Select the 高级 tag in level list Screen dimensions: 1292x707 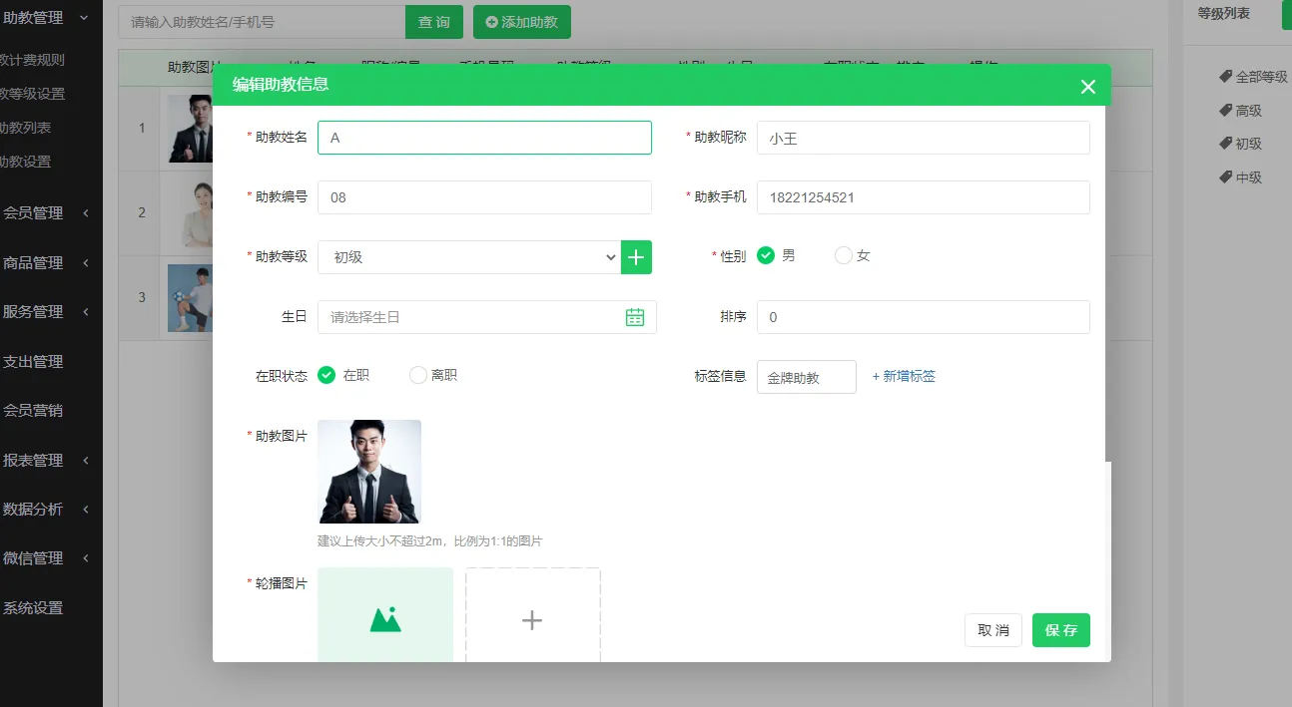[x=1240, y=111]
